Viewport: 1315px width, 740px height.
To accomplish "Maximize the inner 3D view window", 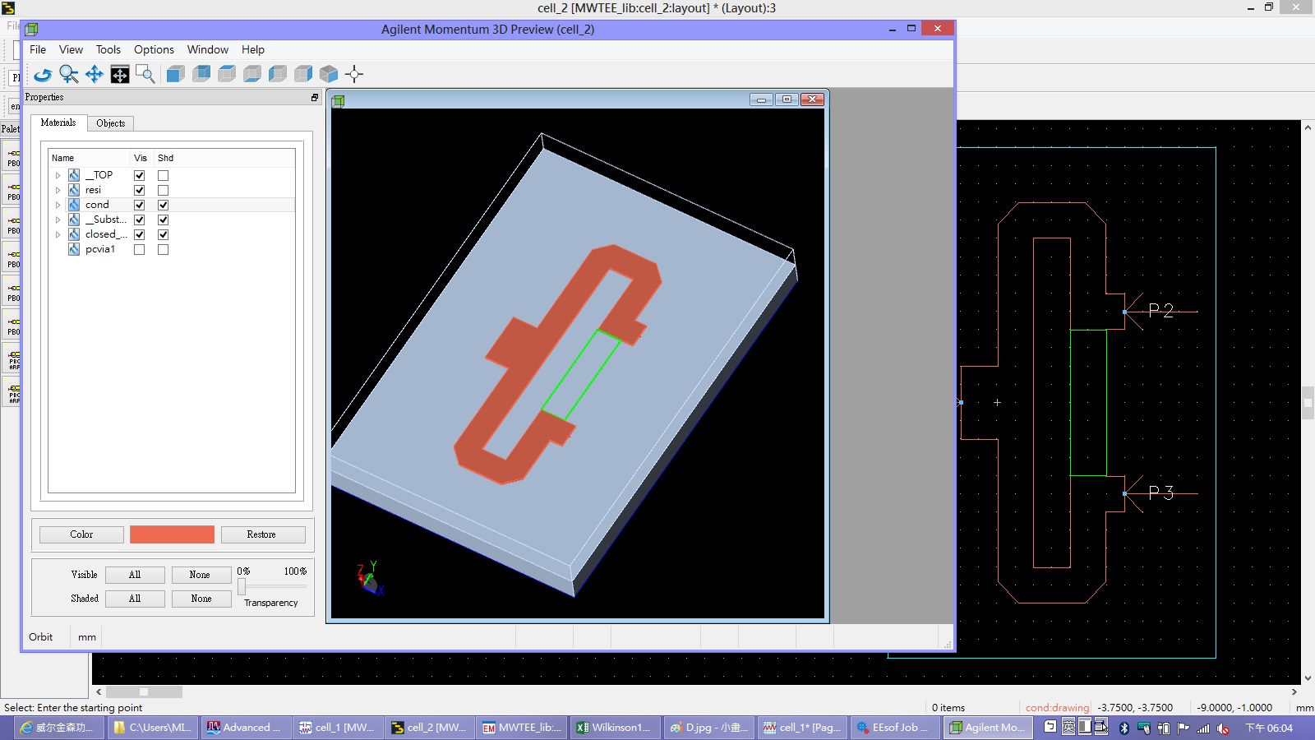I will pos(787,99).
